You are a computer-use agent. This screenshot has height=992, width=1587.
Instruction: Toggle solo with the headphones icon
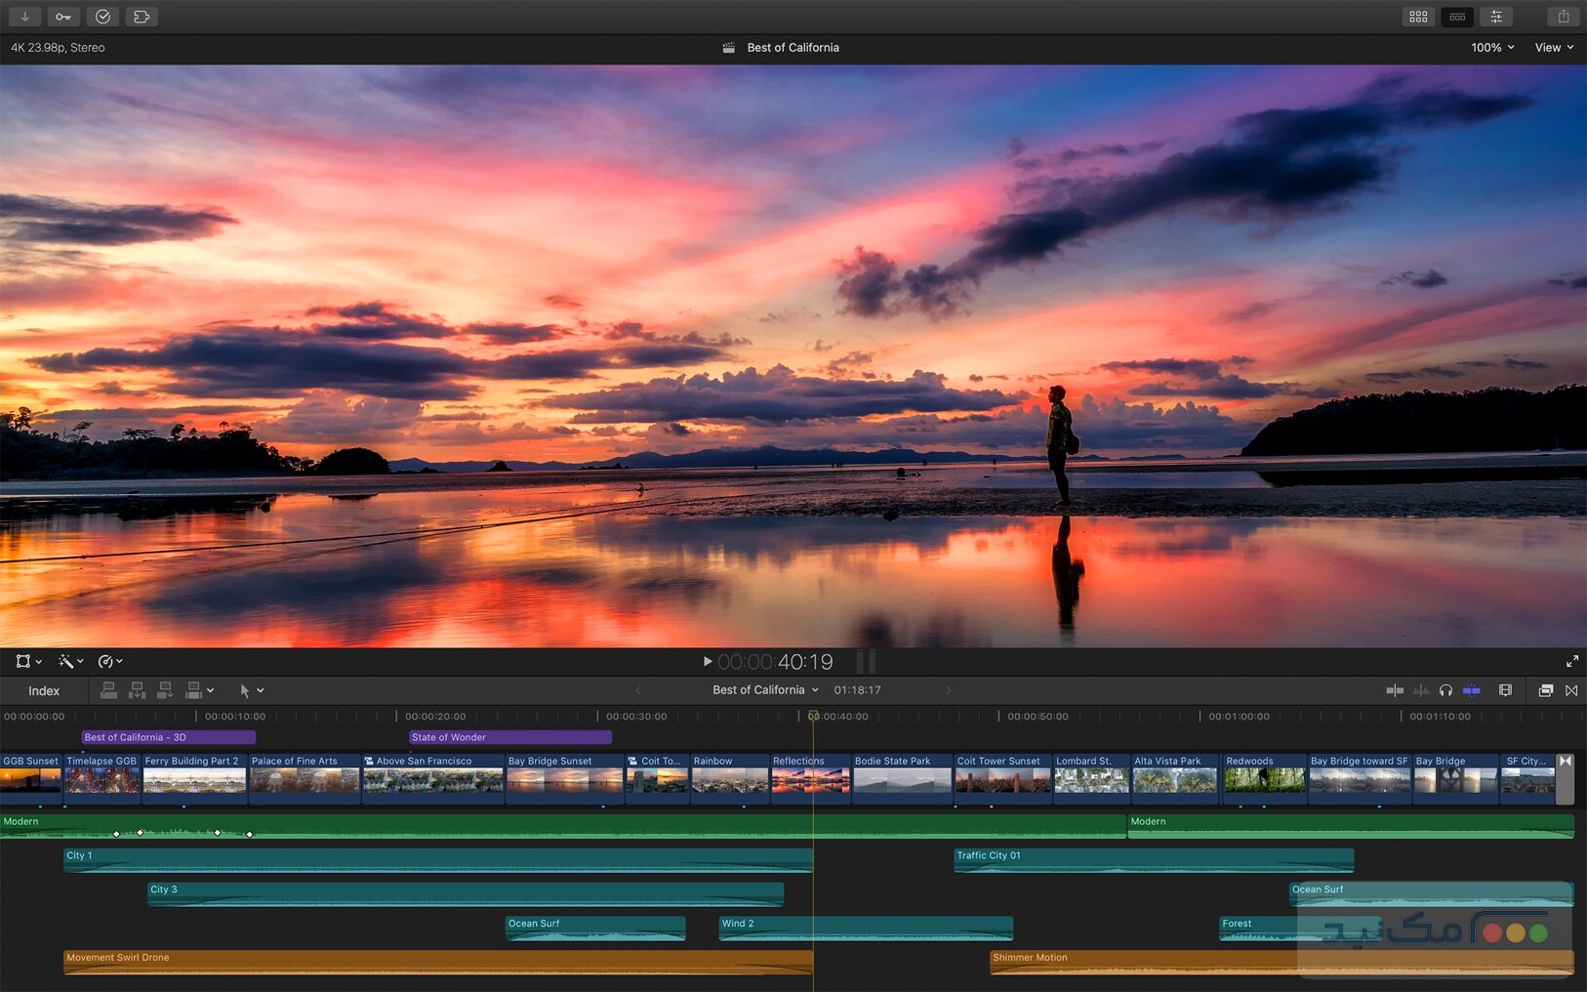pyautogui.click(x=1446, y=690)
